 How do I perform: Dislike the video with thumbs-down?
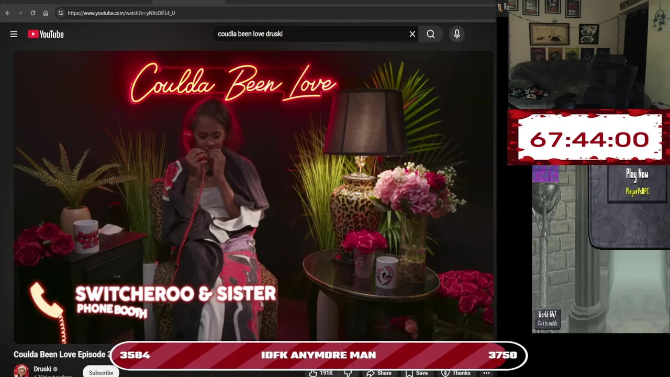(348, 373)
